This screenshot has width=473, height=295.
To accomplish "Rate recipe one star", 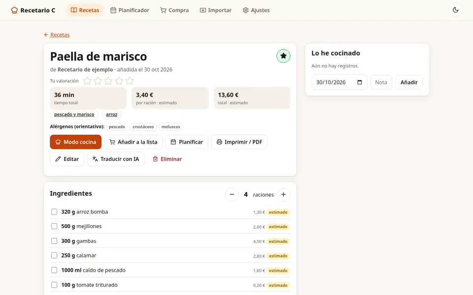I will pos(87,81).
